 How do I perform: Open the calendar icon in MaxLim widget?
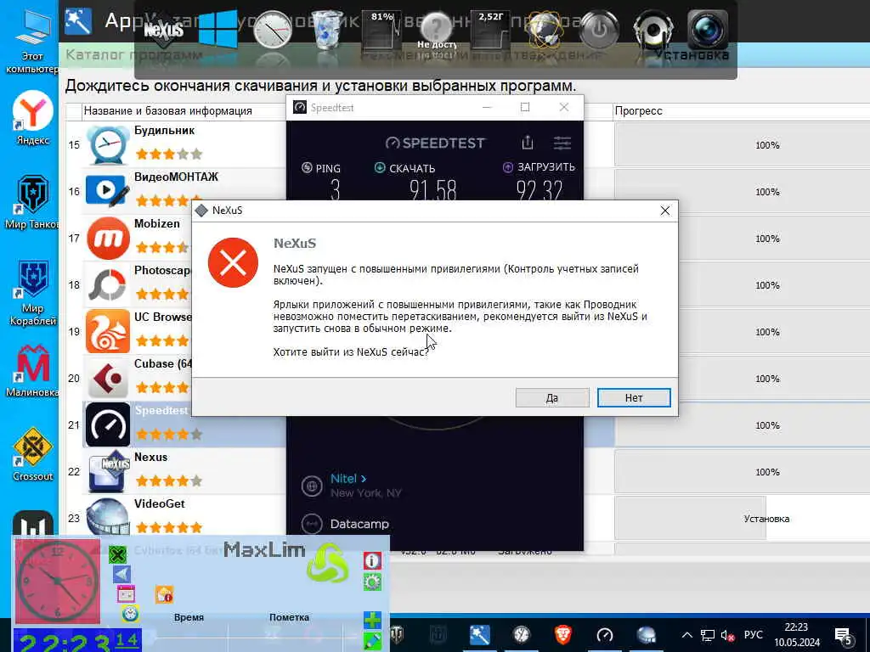pos(126,593)
